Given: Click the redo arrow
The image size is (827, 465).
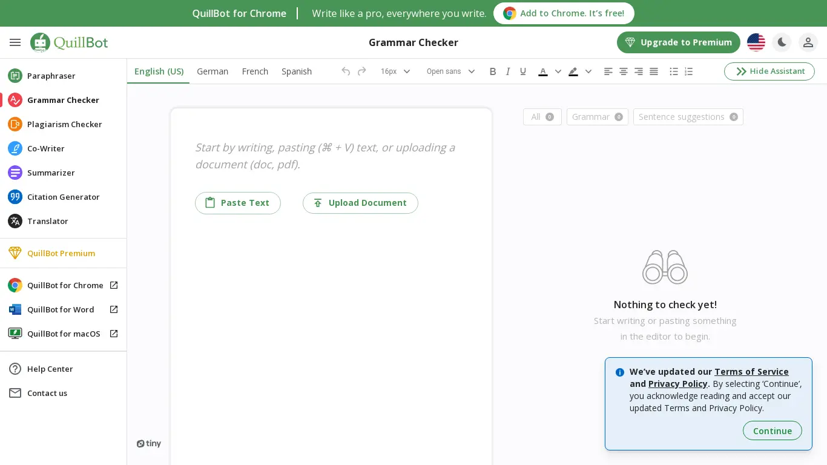Looking at the screenshot, I should click(362, 71).
